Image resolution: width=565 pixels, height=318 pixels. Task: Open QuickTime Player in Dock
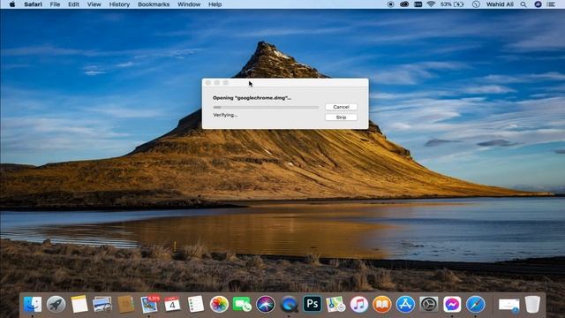pyautogui.click(x=289, y=304)
